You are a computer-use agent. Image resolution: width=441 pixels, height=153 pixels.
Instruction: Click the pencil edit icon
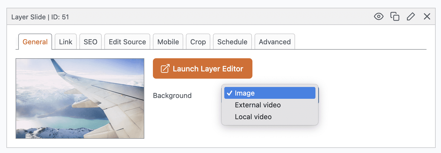pos(411,17)
